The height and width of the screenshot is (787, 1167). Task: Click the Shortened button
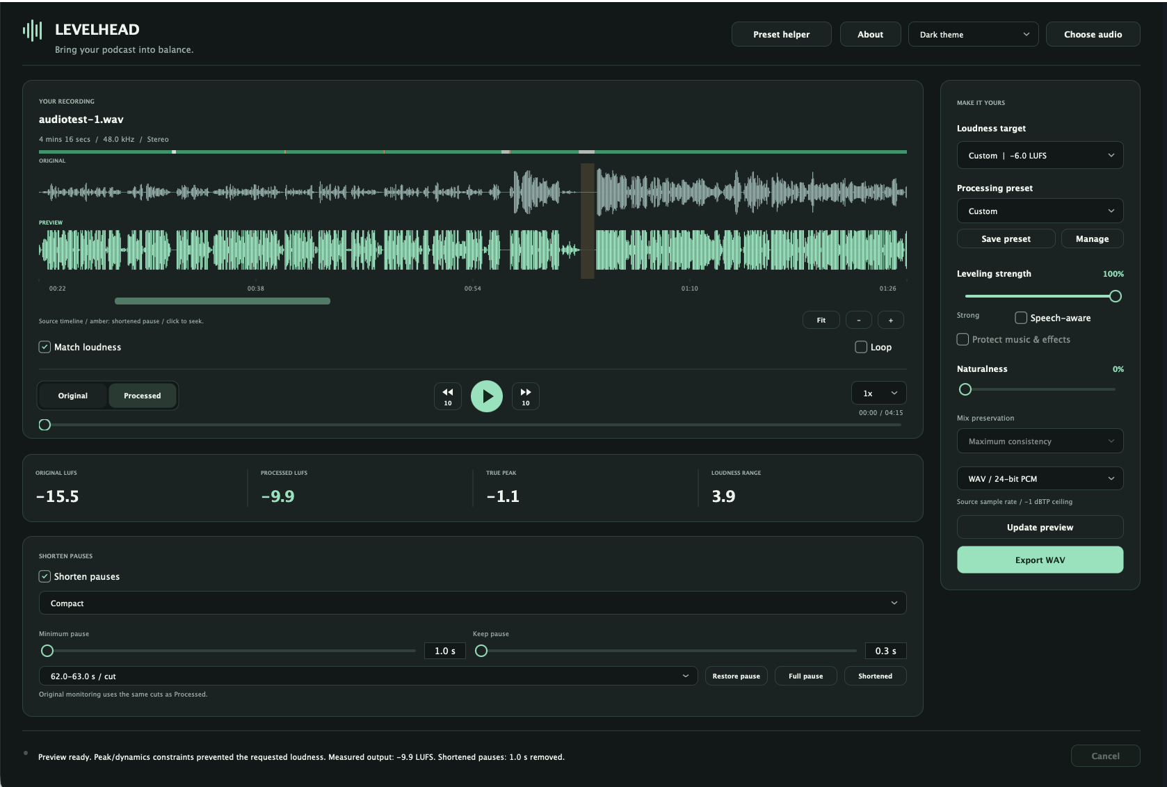[876, 676]
